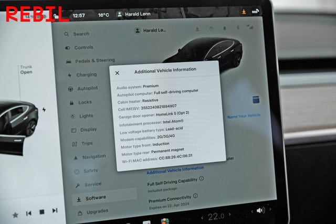Show info for Full Self Driving Capability

202,178
